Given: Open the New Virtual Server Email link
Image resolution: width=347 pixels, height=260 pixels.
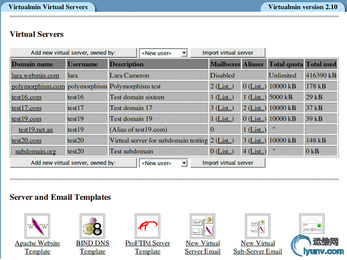Looking at the screenshot, I should click(203, 247).
